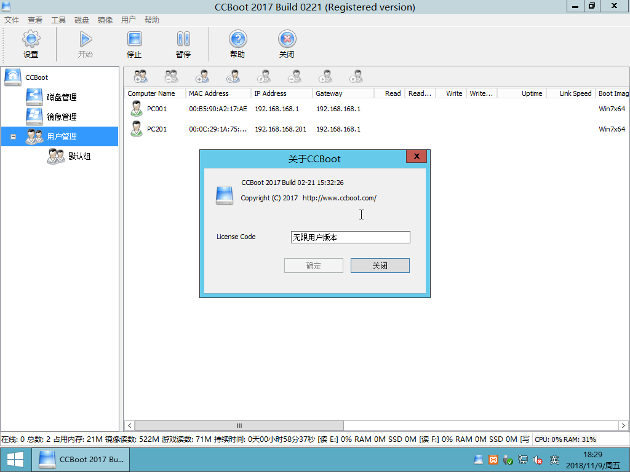Open the 帮助 help toolbar icon
The image size is (630, 472).
(x=237, y=44)
